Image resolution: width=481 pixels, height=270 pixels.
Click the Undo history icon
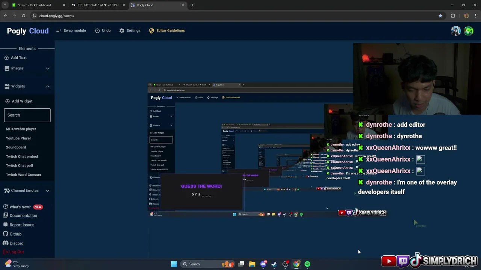click(97, 30)
